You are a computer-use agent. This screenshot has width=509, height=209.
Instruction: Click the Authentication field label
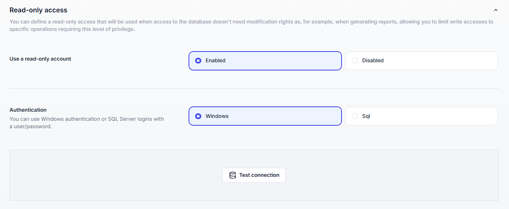(x=28, y=110)
